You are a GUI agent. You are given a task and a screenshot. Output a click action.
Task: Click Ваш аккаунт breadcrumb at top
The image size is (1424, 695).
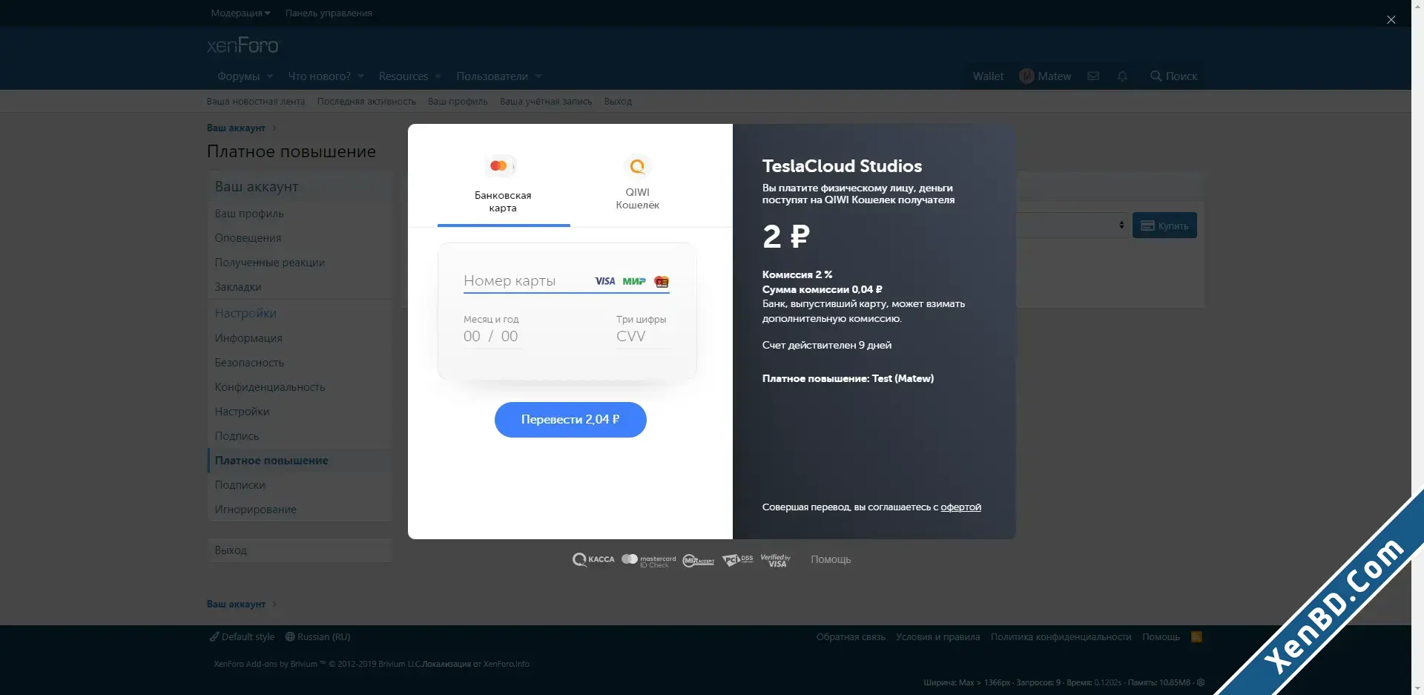(x=236, y=128)
